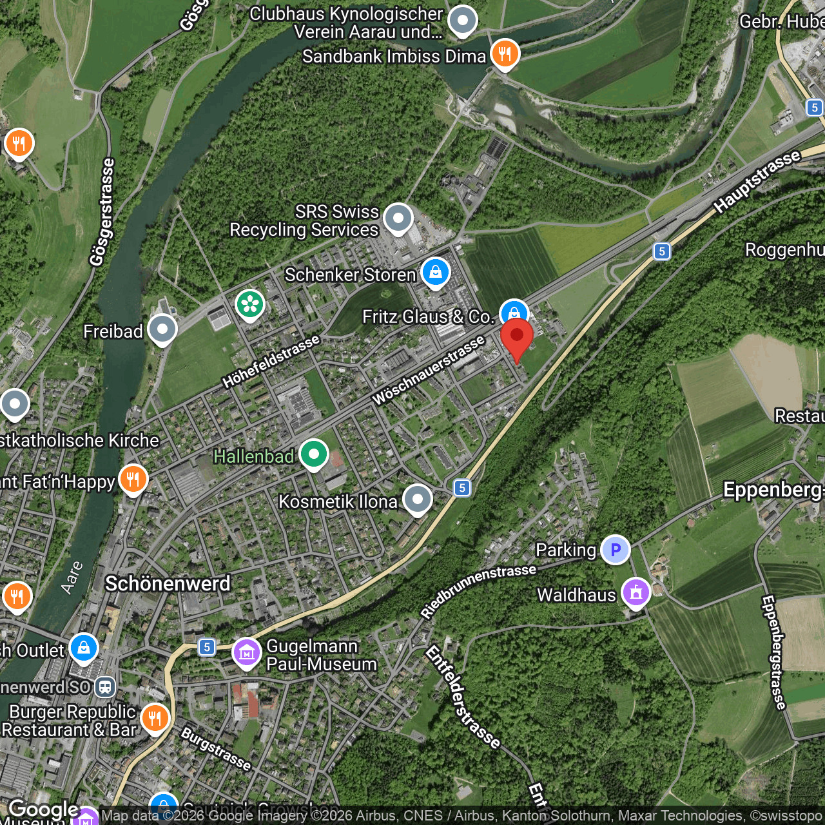Select the Kosmetik Ilona gray marker
This screenshot has width=825, height=825.
point(418,501)
